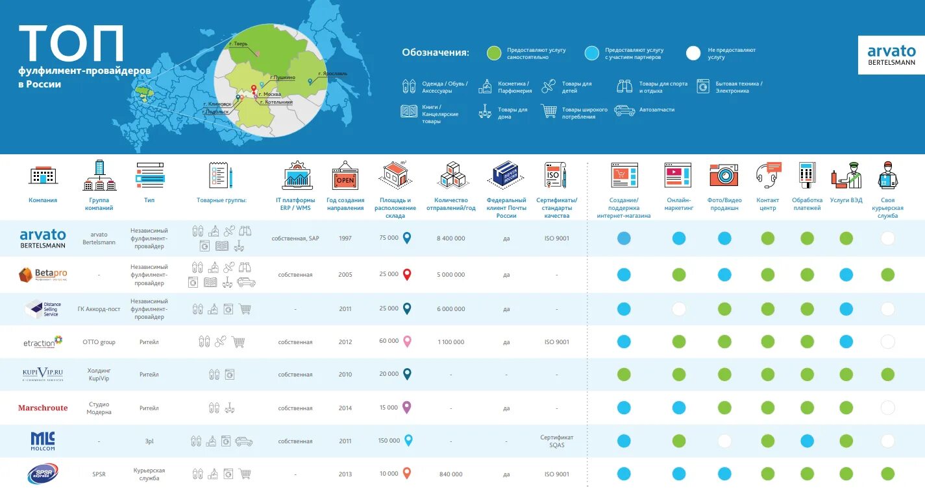Click the Контакт центр headset icon
This screenshot has width=925, height=488.
[768, 175]
